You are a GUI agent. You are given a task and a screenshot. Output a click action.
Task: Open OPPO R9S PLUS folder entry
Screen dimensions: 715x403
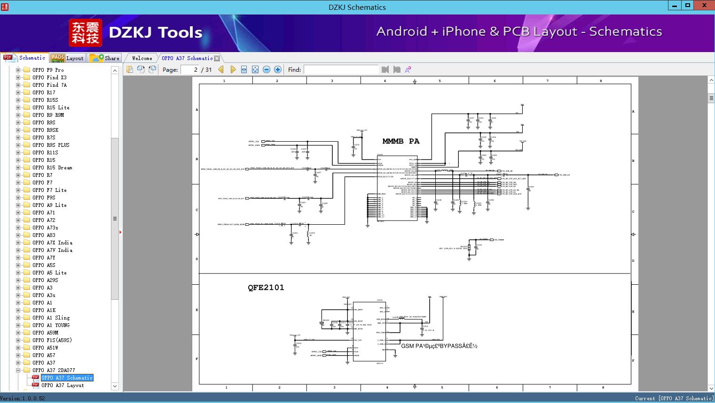pos(51,144)
